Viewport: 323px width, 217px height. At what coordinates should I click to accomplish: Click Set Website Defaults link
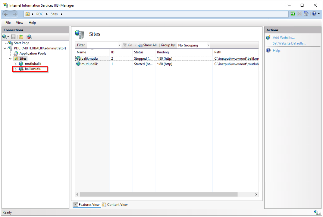[x=289, y=43]
